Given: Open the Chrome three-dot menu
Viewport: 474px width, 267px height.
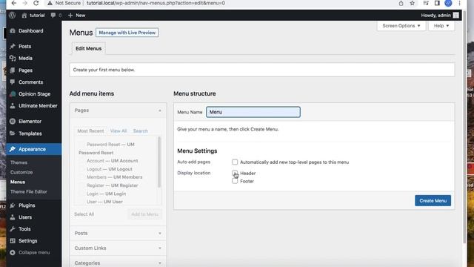Looking at the screenshot, I should tap(459, 3).
